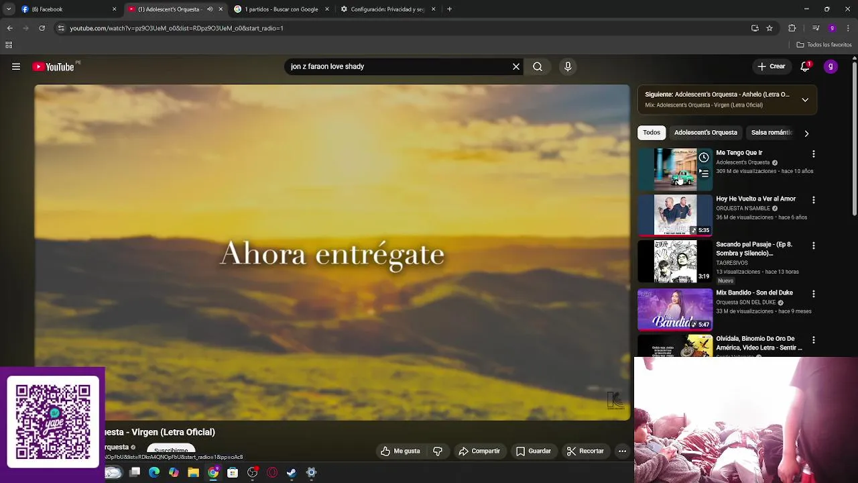Image resolution: width=858 pixels, height=483 pixels.
Task: Close the Configuración tab
Action: pyautogui.click(x=433, y=9)
